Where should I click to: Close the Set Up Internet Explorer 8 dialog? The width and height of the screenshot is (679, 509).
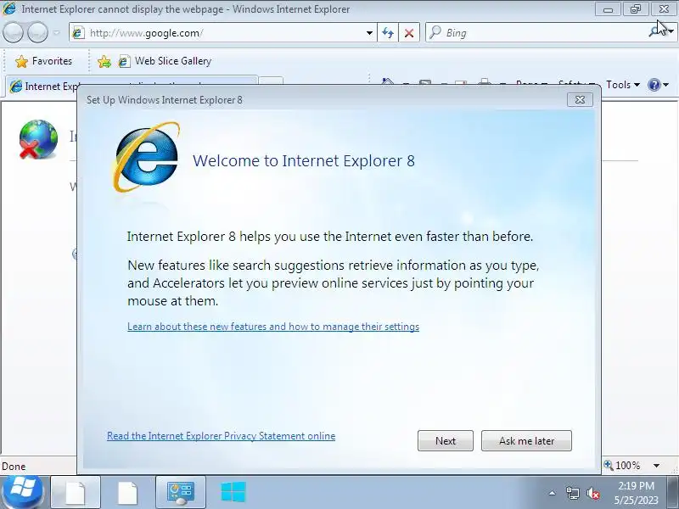(x=580, y=100)
